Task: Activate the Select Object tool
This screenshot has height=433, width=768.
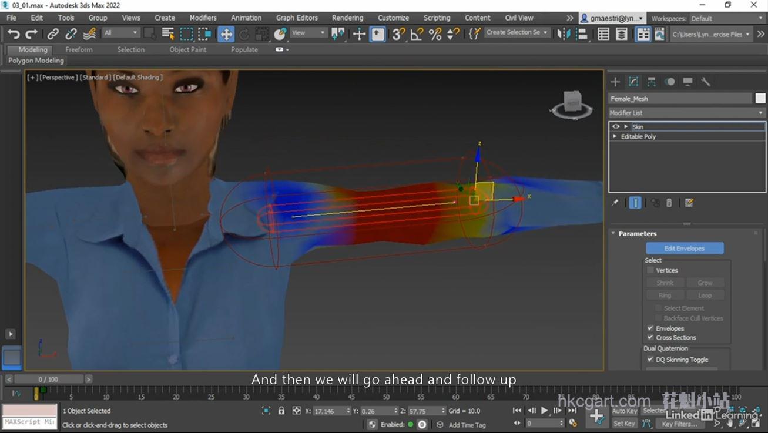Action: (150, 34)
